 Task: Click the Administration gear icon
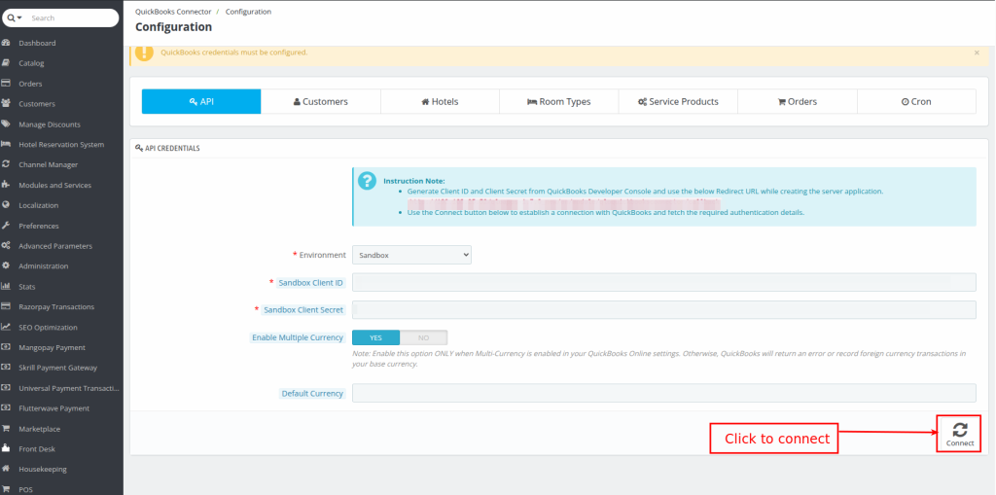click(6, 265)
